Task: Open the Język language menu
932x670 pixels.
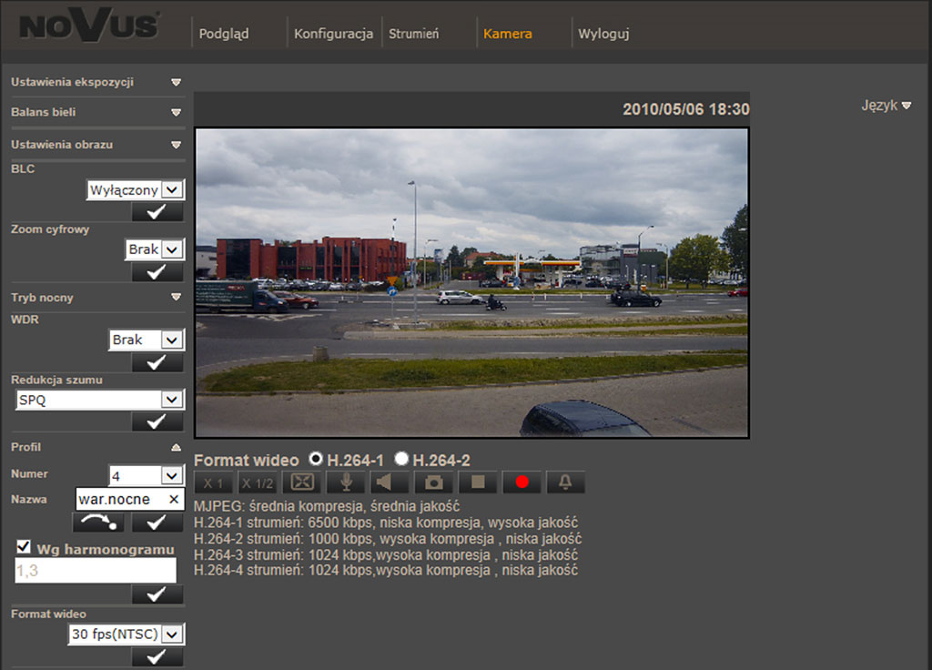Action: 886,106
